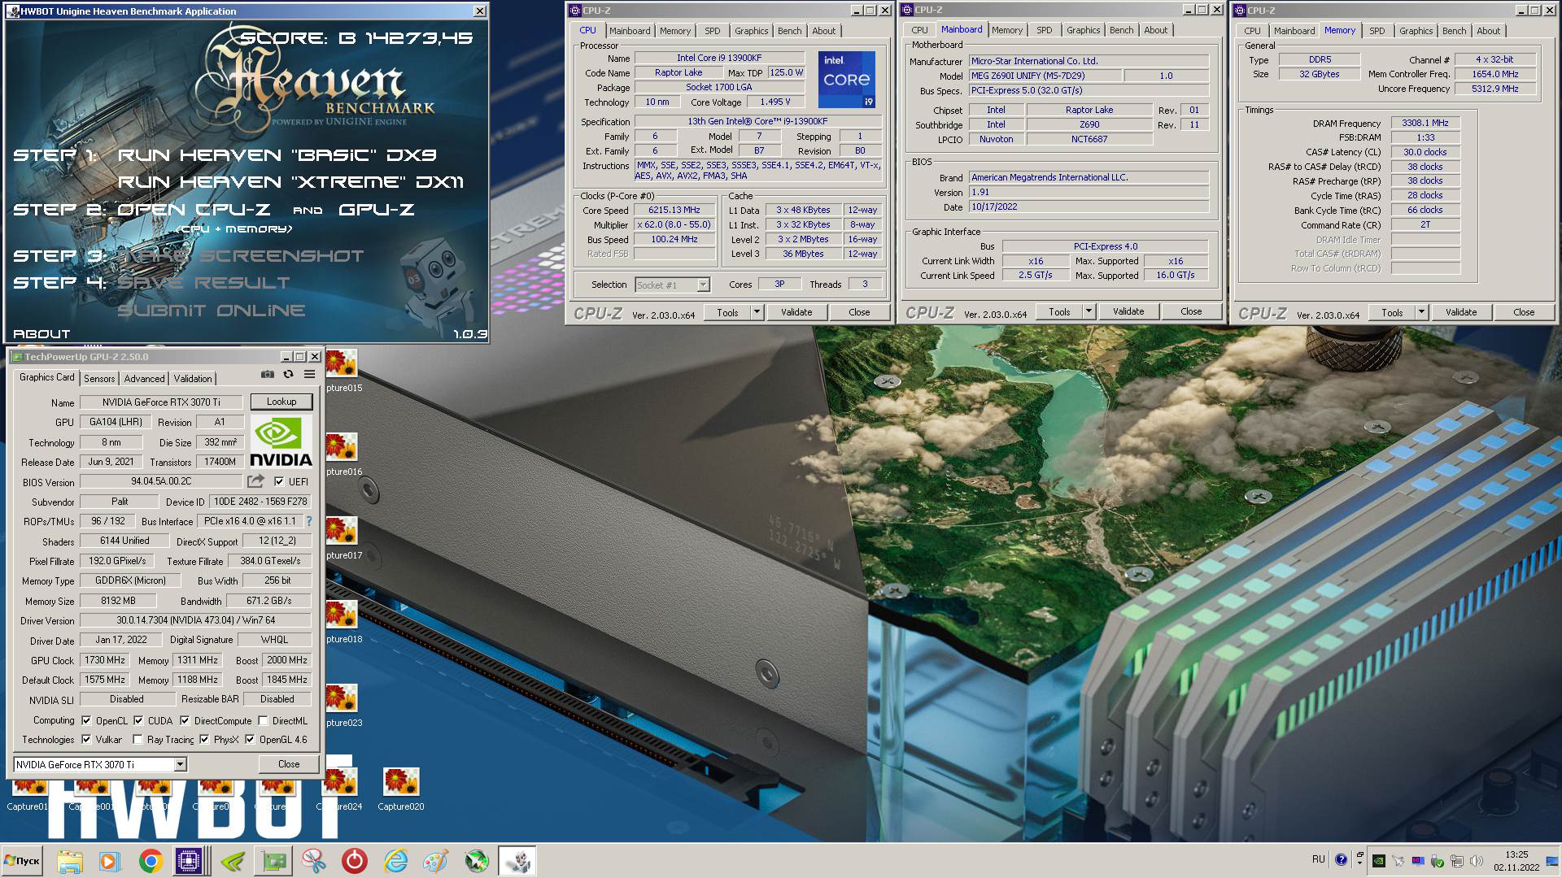Click the NVIDIA tray icon
The height and width of the screenshot is (878, 1562).
click(1379, 861)
